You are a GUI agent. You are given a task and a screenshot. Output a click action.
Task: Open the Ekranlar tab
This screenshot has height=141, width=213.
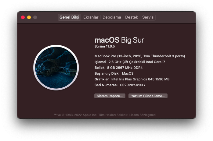point(91,17)
